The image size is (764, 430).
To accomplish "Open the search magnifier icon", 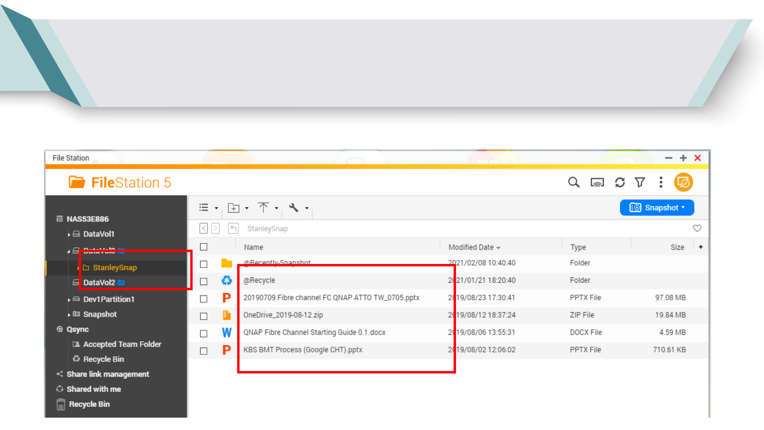I will (x=573, y=182).
